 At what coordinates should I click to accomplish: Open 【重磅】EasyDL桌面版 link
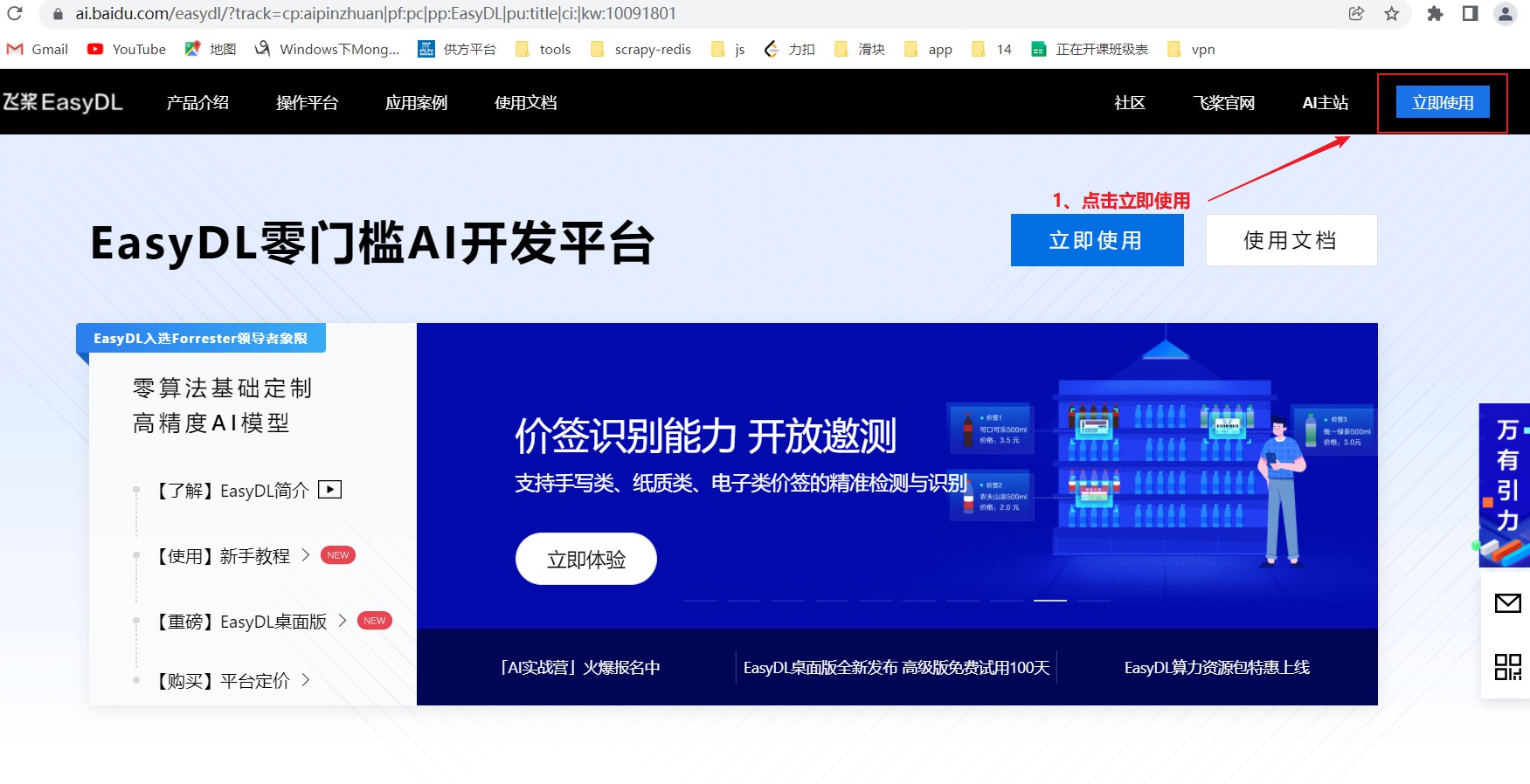239,622
